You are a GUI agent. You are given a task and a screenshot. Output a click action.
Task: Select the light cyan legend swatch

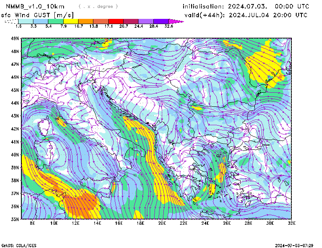coord(26,21)
